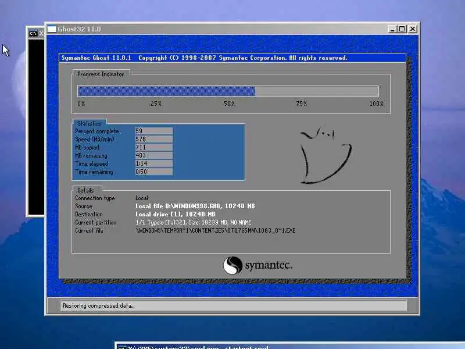Viewport: 465px width, 349px height.
Task: Click the Current file path text
Action: [x=215, y=230]
